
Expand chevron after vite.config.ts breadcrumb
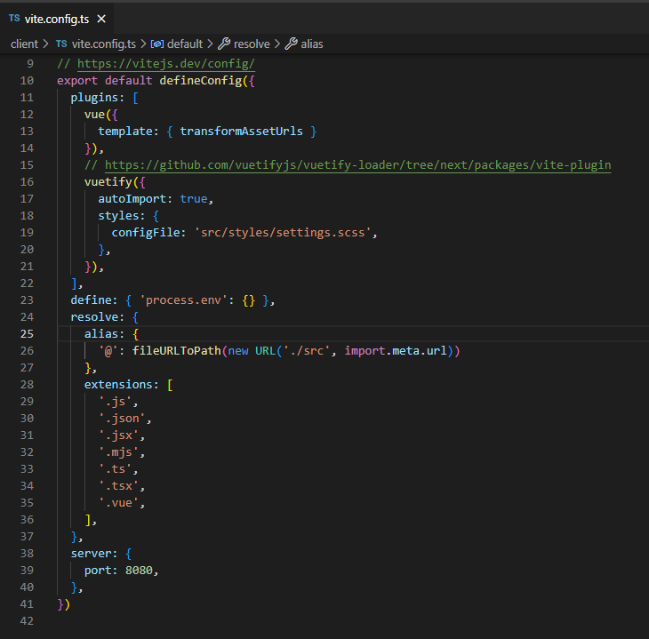(143, 44)
